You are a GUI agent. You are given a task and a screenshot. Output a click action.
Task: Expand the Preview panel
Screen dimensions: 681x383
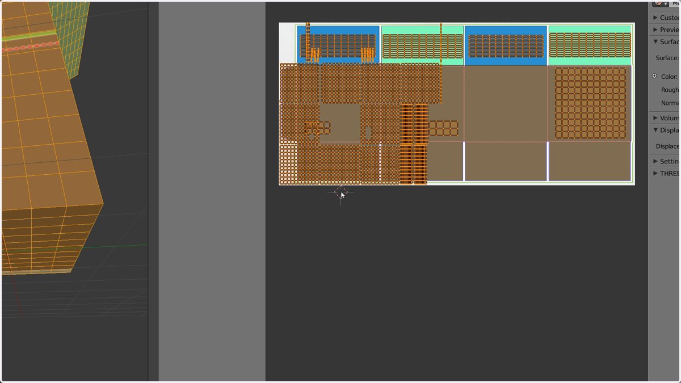[x=655, y=30]
